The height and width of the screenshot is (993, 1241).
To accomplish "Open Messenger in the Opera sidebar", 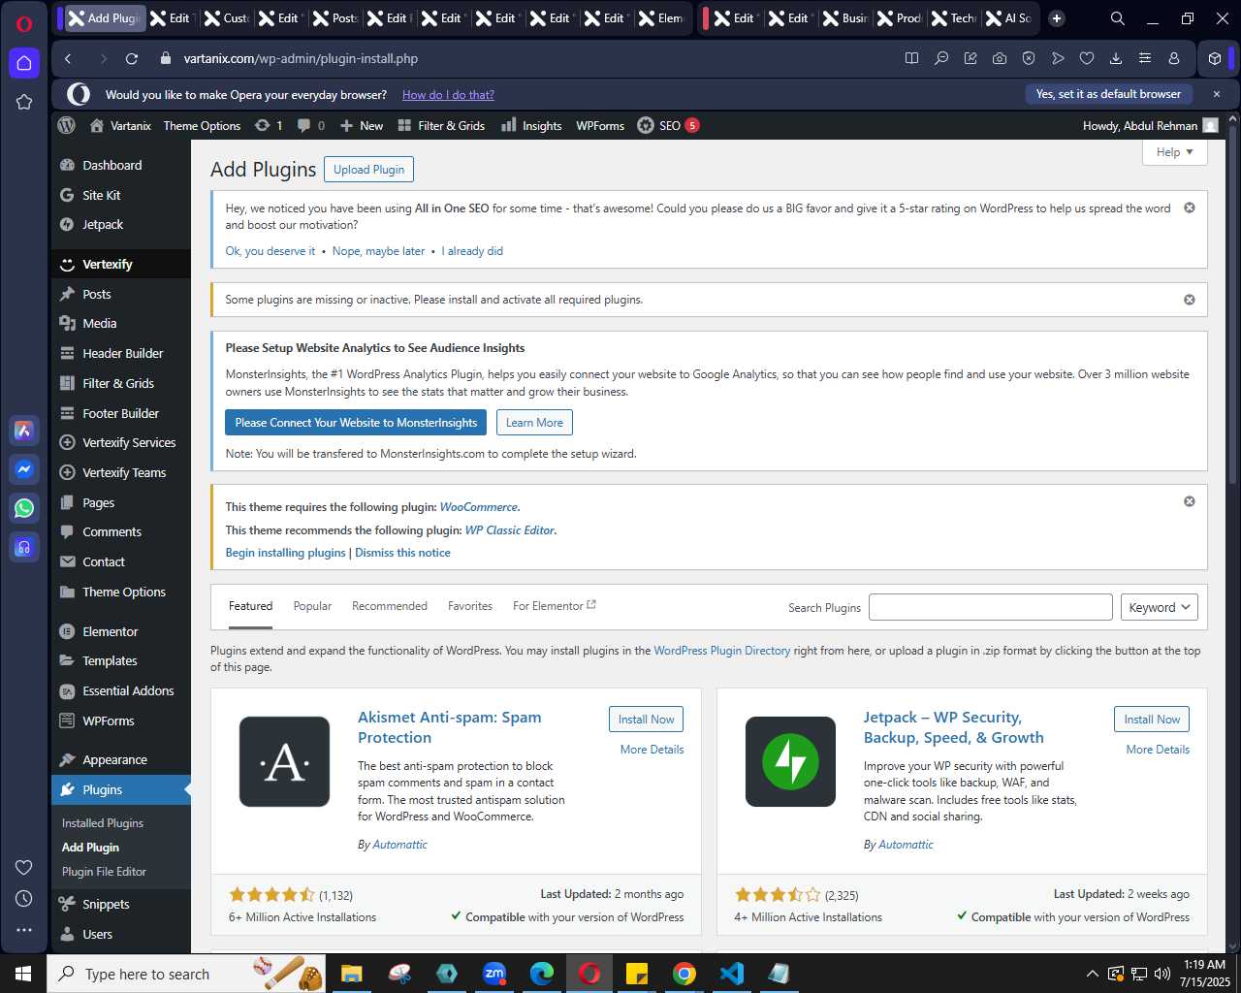I will 24,469.
